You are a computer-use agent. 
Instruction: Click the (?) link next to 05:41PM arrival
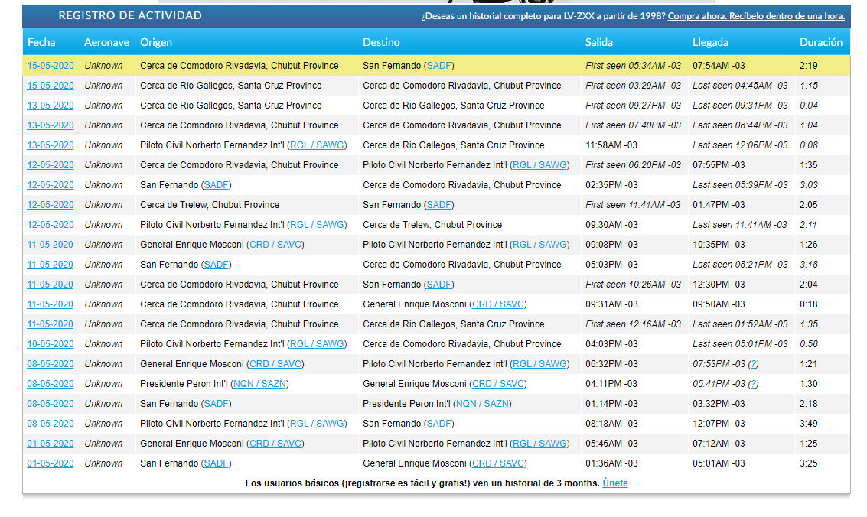pyautogui.click(x=753, y=384)
